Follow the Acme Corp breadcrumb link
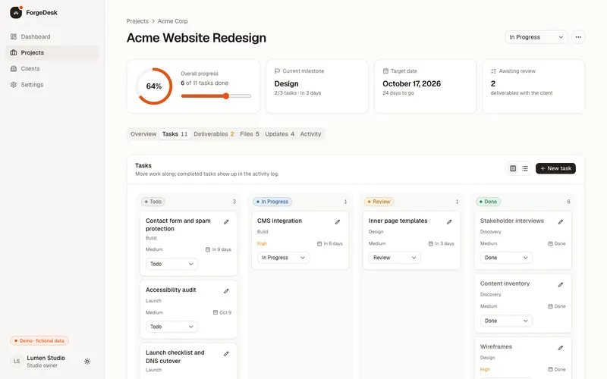Image resolution: width=607 pixels, height=379 pixels. [173, 21]
